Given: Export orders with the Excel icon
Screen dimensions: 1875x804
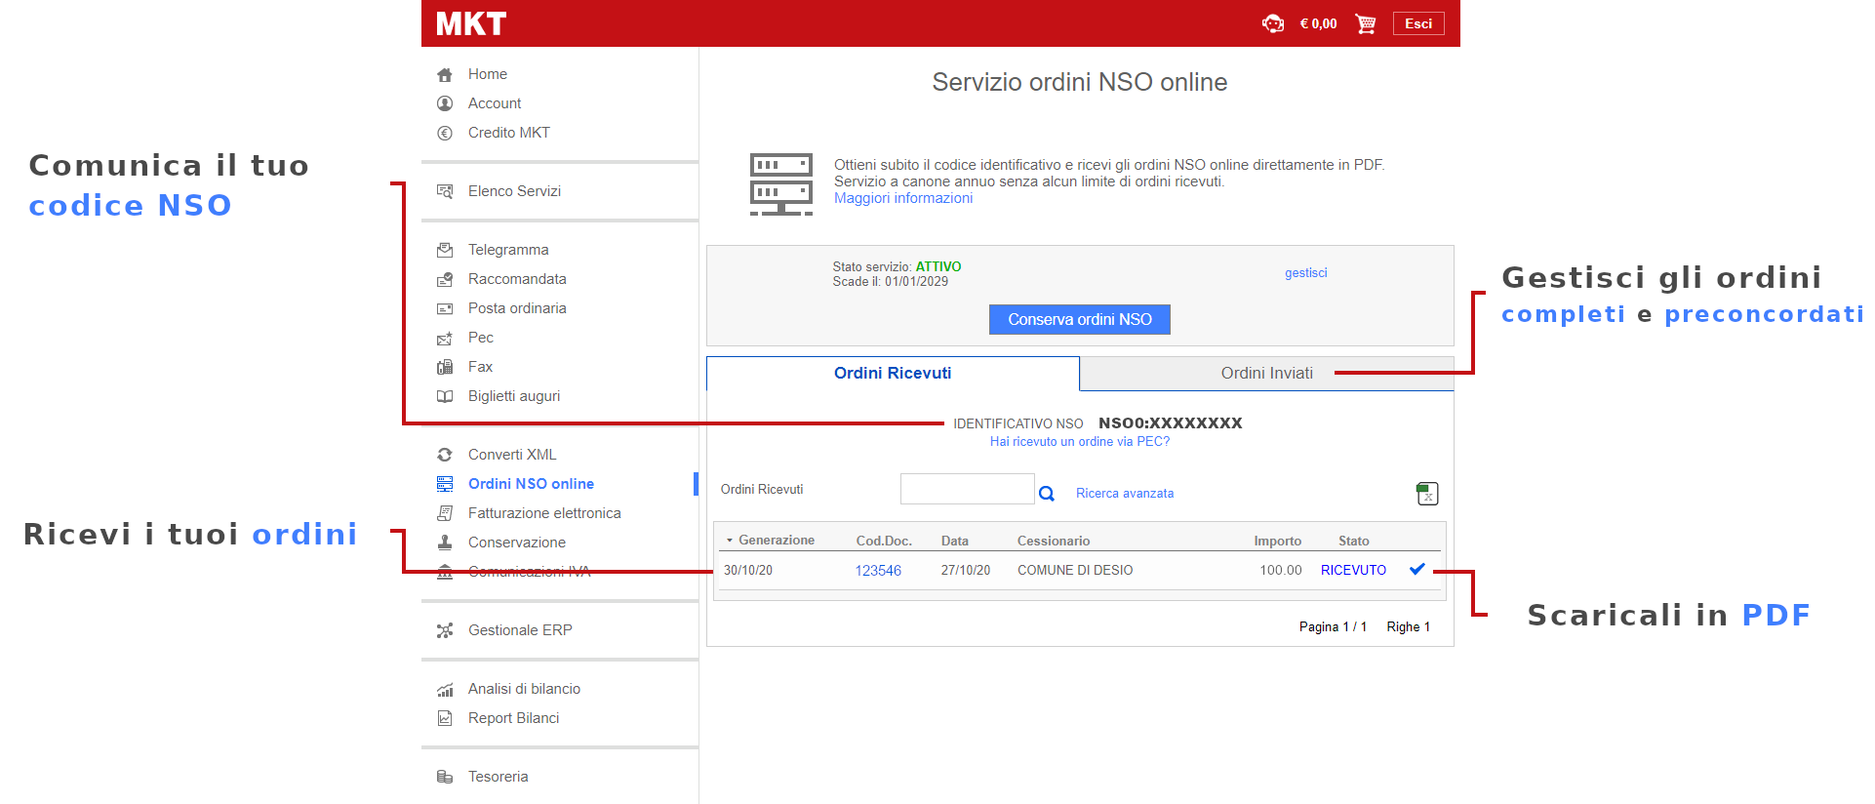Looking at the screenshot, I should tap(1427, 494).
